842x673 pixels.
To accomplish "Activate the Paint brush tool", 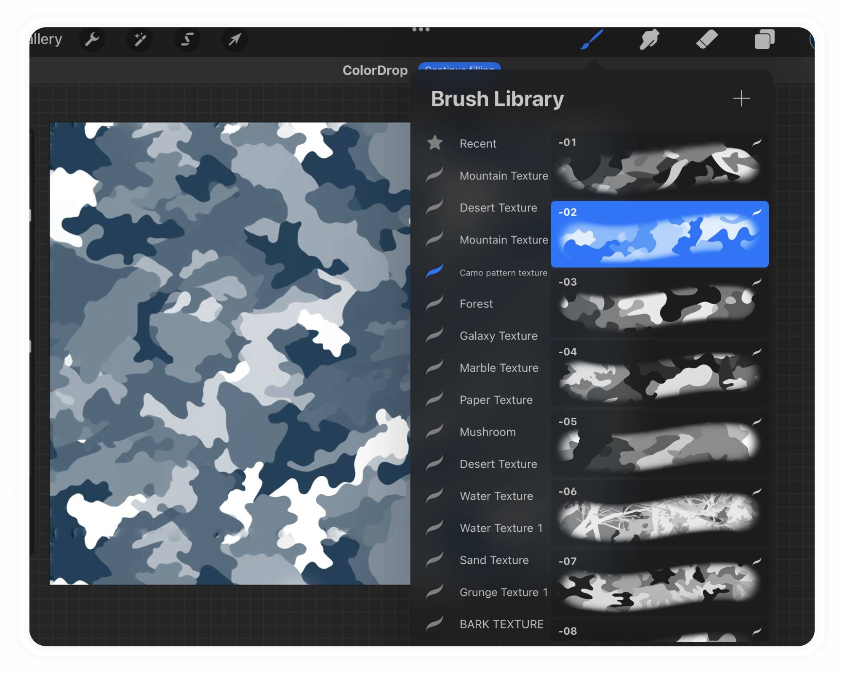I will (x=591, y=40).
